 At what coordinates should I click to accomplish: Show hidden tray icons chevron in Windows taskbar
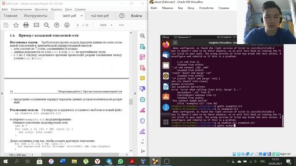pyautogui.click(x=228, y=161)
